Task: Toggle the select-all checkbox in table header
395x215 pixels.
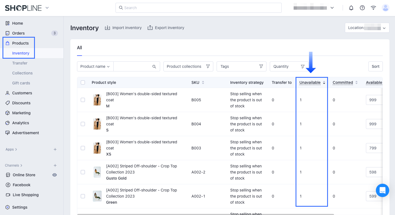Action: (83, 82)
